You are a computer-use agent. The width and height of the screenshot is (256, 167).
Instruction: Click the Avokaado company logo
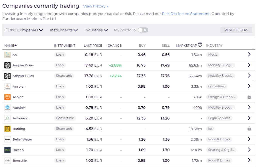(x=7, y=118)
